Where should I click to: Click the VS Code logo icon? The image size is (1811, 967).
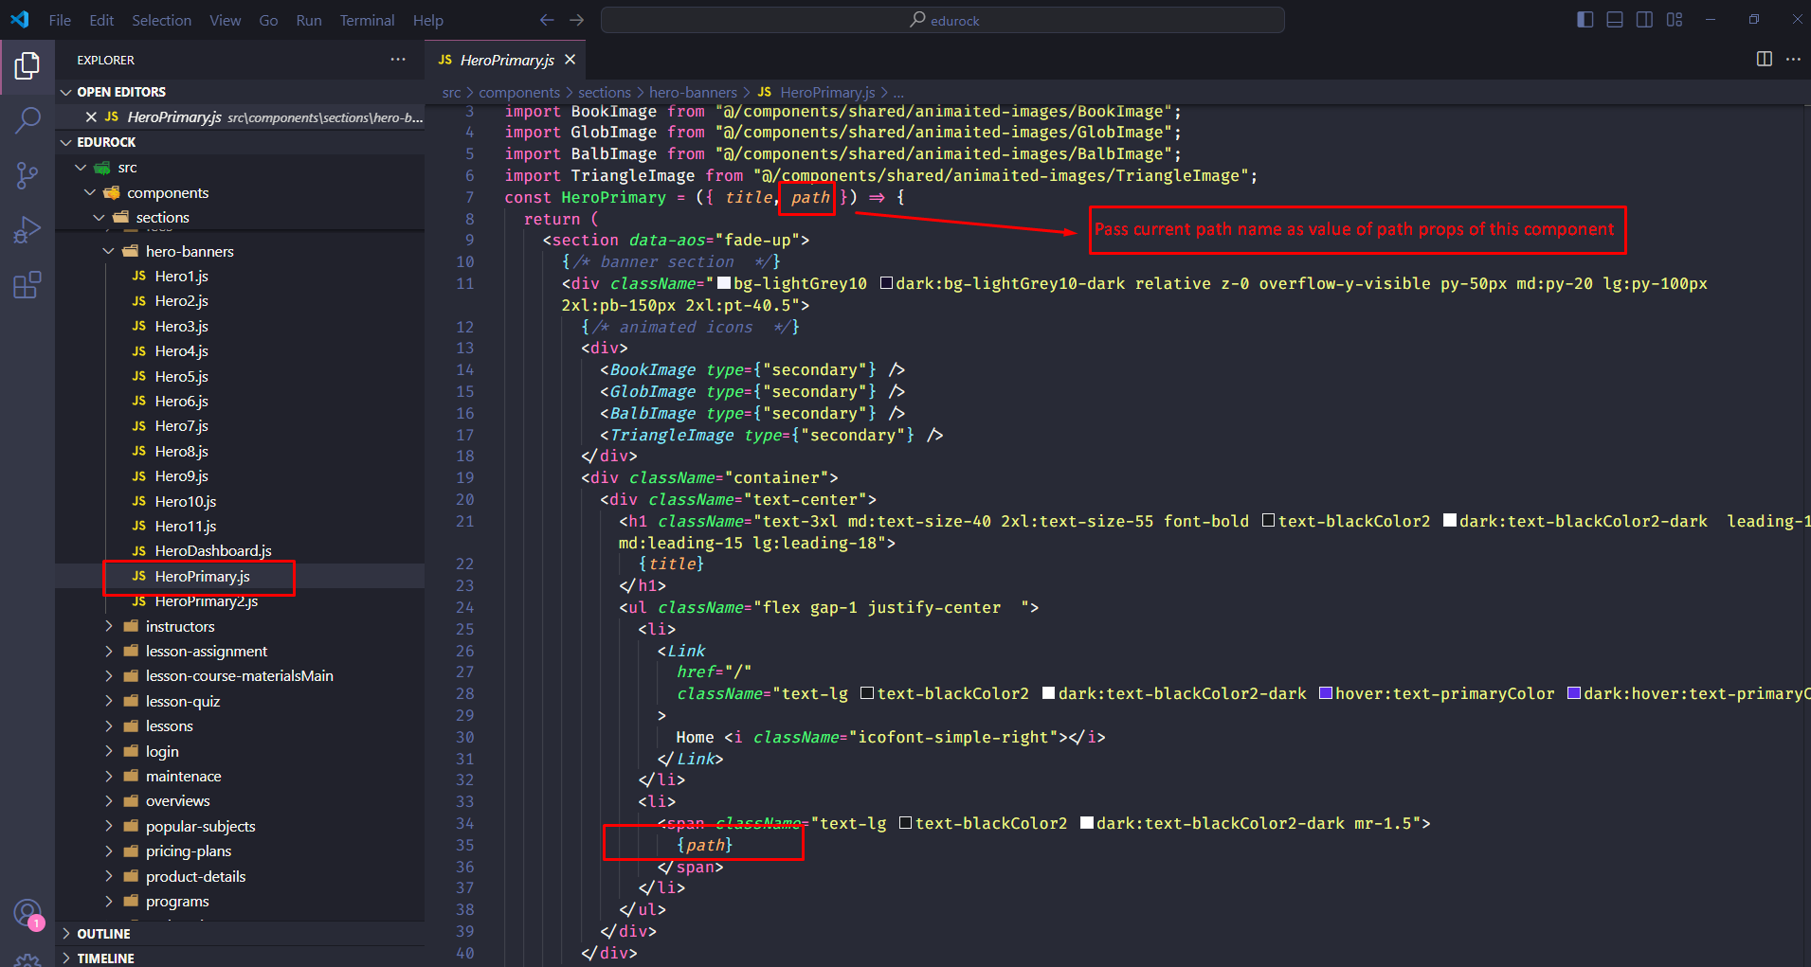pos(20,19)
